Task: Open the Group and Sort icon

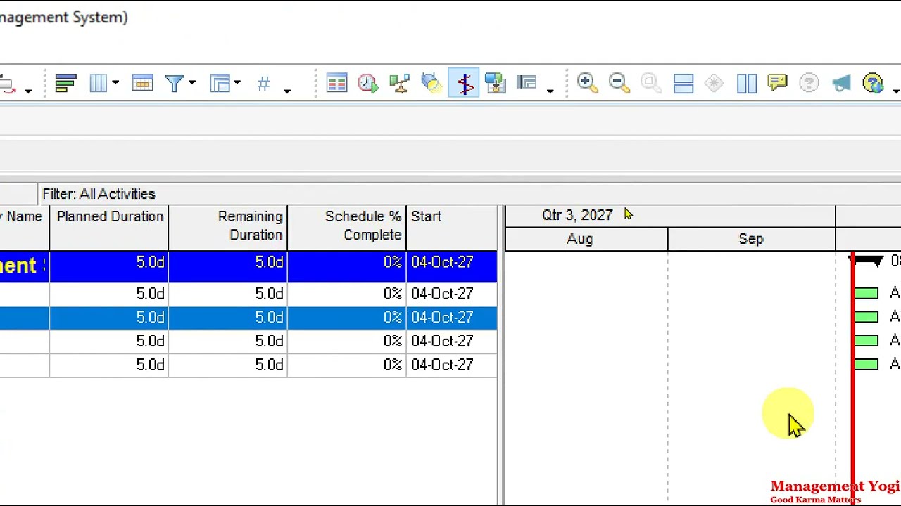Action: (x=220, y=84)
